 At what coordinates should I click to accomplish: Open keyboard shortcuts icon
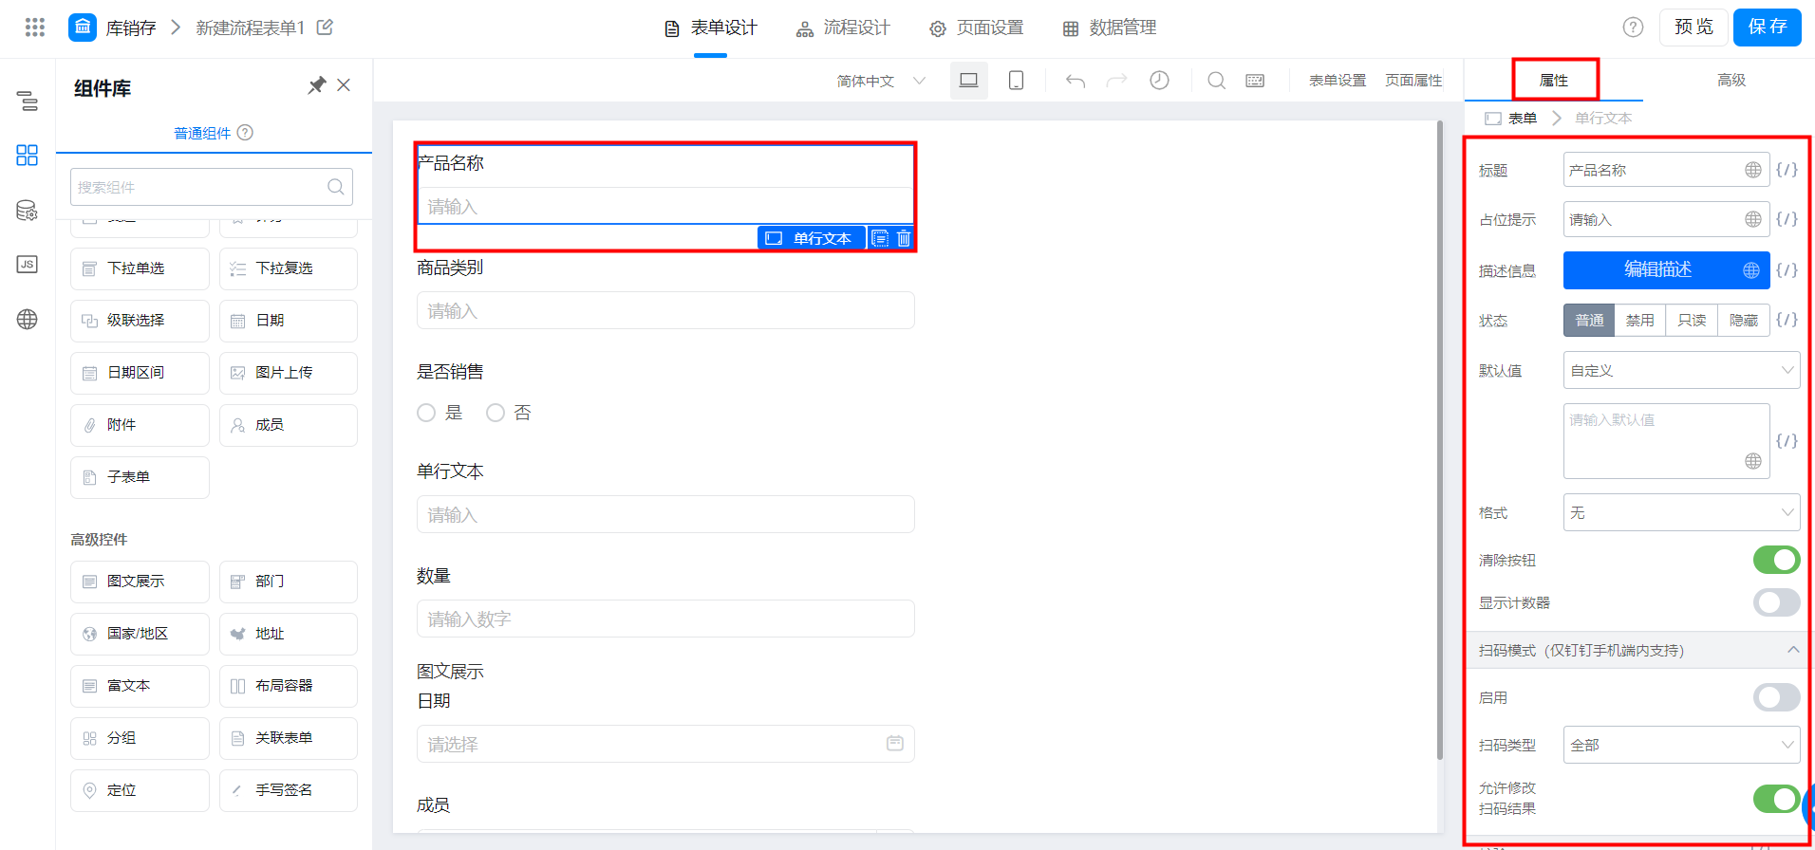(1255, 81)
